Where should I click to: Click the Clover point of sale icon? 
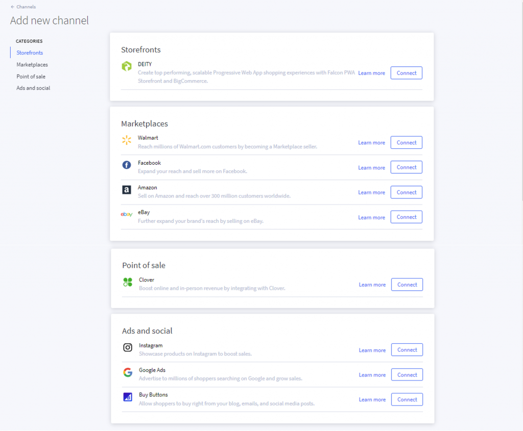pos(127,282)
